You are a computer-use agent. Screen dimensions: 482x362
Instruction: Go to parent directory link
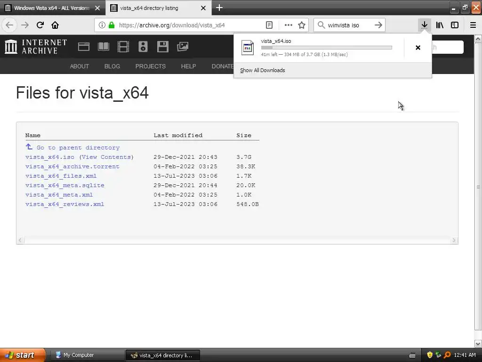point(78,148)
